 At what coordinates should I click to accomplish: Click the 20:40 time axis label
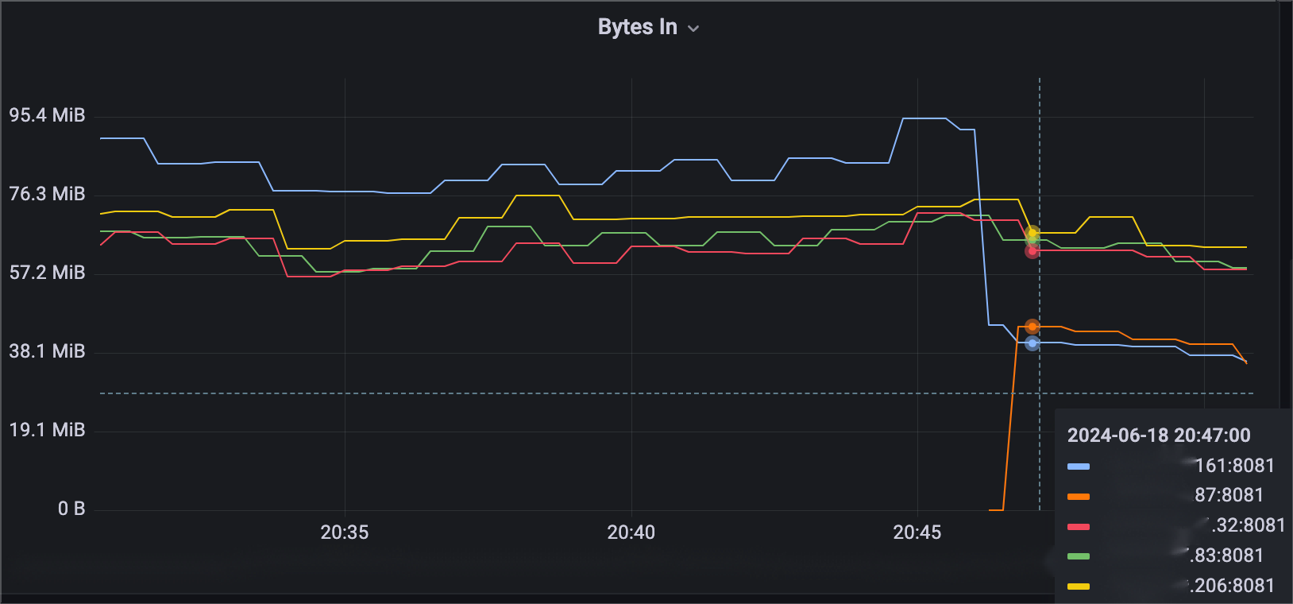coord(631,532)
